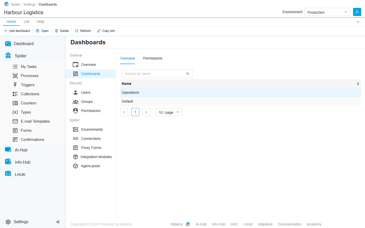
Task: Click the Processes cube icon
Action: click(x=15, y=76)
